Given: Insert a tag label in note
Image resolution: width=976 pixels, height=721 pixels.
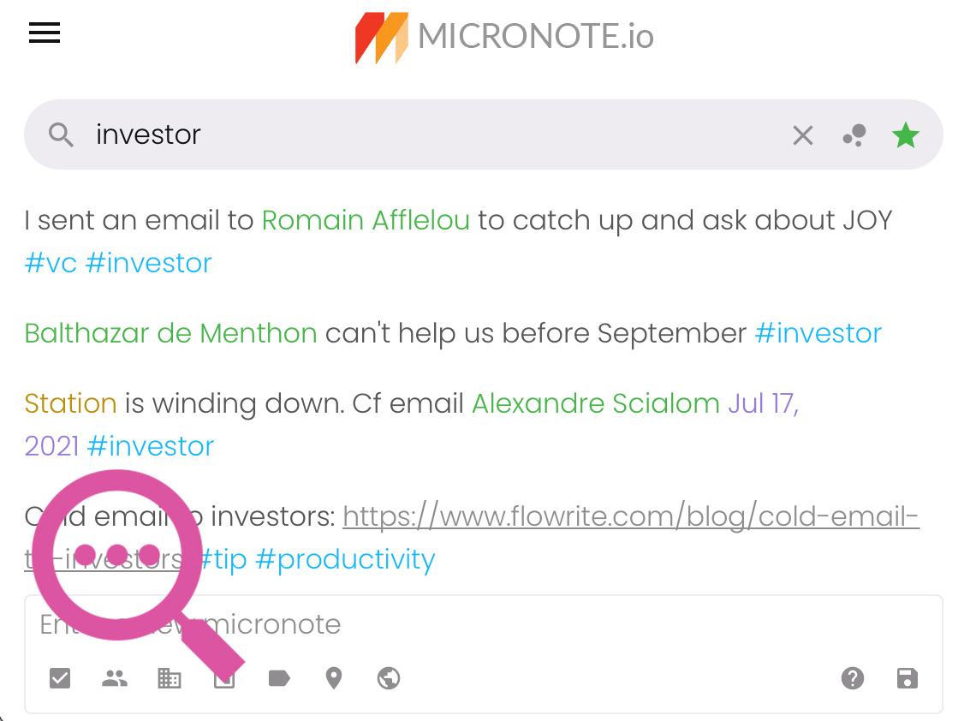Looking at the screenshot, I should [x=279, y=678].
